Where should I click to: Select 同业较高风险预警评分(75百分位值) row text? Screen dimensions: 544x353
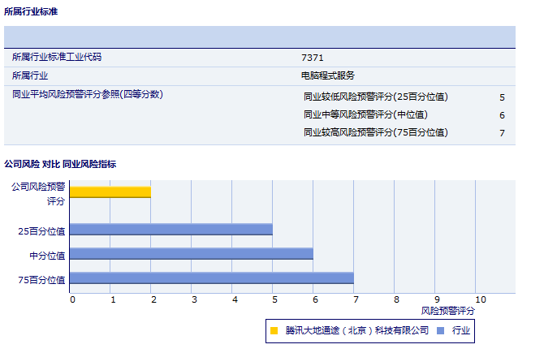tap(375, 132)
